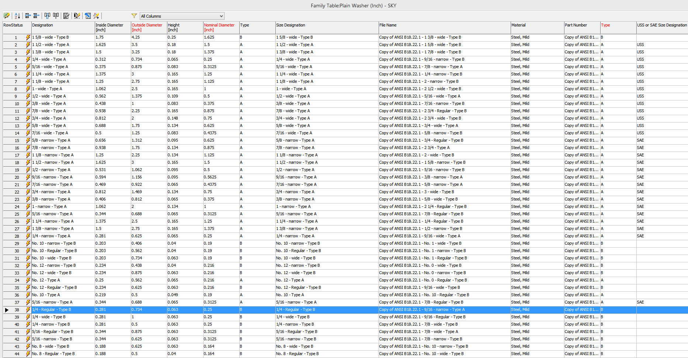This screenshot has height=358, width=688.
Task: Insert a new instance row
Action: 28,15
